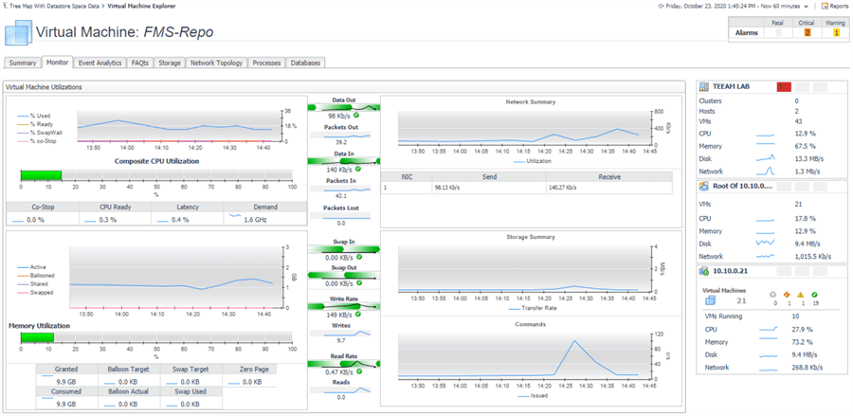This screenshot has height=416, width=853.
Task: Click the 140.27 Kb/s Receive cell
Action: click(609, 188)
